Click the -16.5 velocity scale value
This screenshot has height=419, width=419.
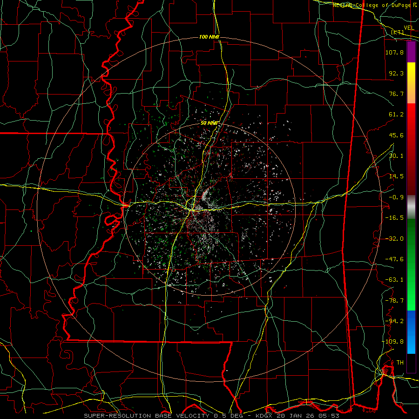[x=394, y=218]
